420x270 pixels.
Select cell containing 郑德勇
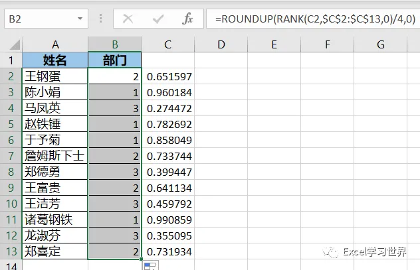[x=55, y=172]
